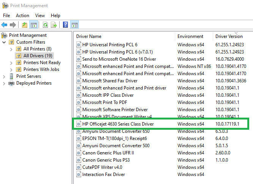
Task: Select Printers Not Ready filter
Action: [x=42, y=63]
